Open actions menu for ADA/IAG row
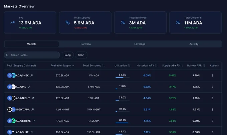Viewport: 227px width, 135px height. [x=213, y=87]
